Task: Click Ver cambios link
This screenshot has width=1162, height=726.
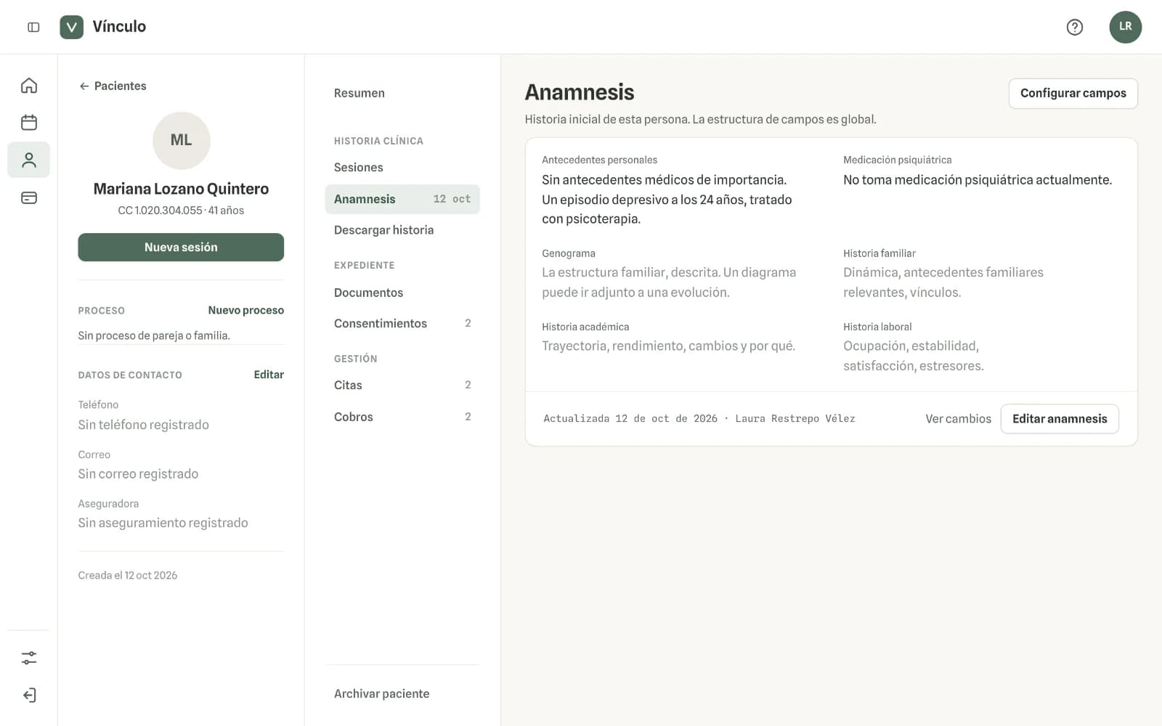Action: pyautogui.click(x=958, y=419)
